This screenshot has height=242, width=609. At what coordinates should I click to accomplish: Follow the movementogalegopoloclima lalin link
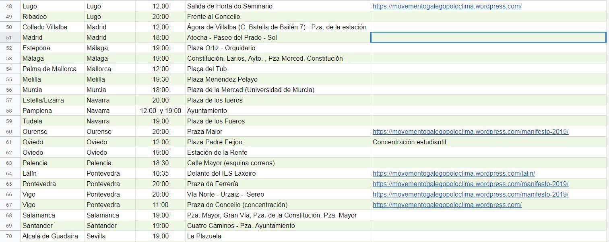pyautogui.click(x=454, y=174)
